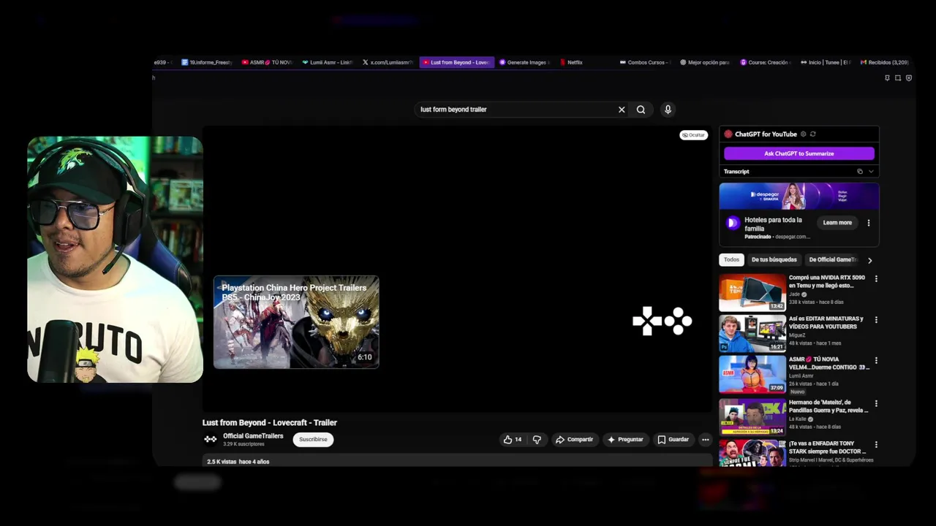Copy the transcript with the copy icon
The image size is (936, 526).
click(860, 172)
